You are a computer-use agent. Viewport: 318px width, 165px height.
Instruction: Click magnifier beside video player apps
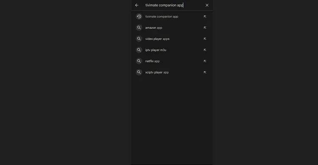tap(139, 39)
